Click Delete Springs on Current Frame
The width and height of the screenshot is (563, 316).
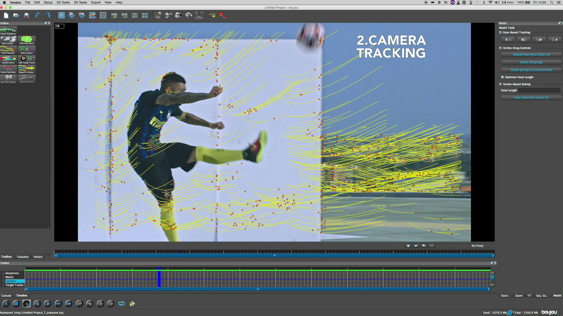click(x=531, y=70)
